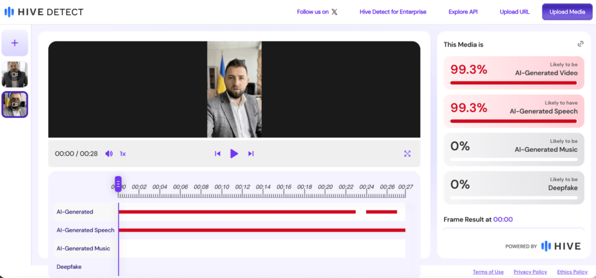Click the Upload Media button

click(x=567, y=12)
